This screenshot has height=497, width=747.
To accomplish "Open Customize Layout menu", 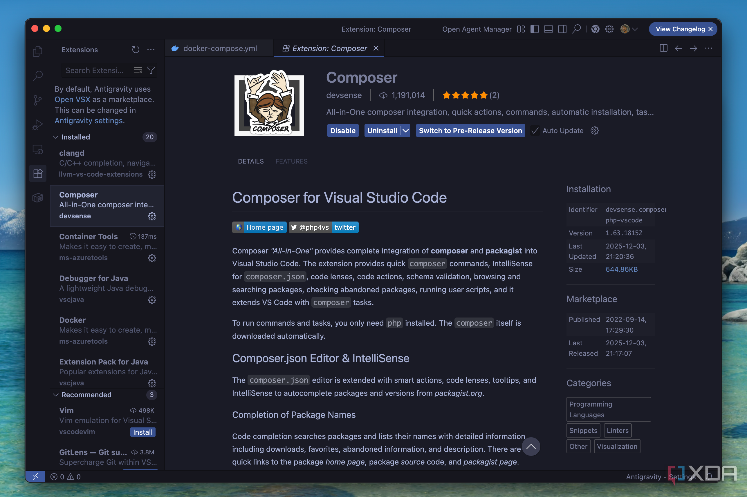I will point(521,29).
